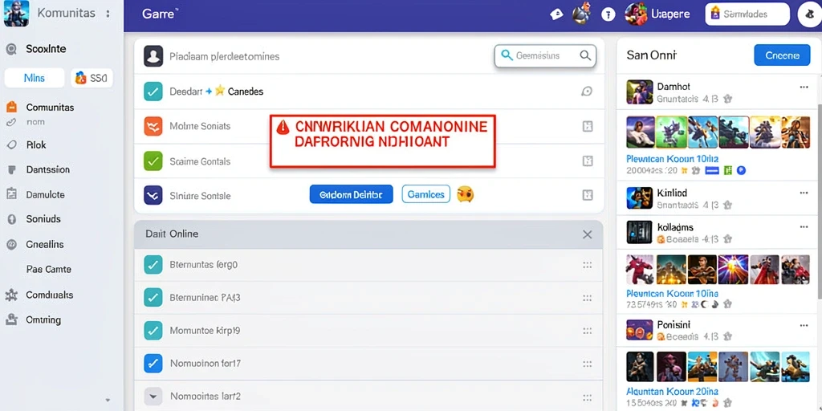
Task: Click the red warning alert banner
Action: click(382, 141)
